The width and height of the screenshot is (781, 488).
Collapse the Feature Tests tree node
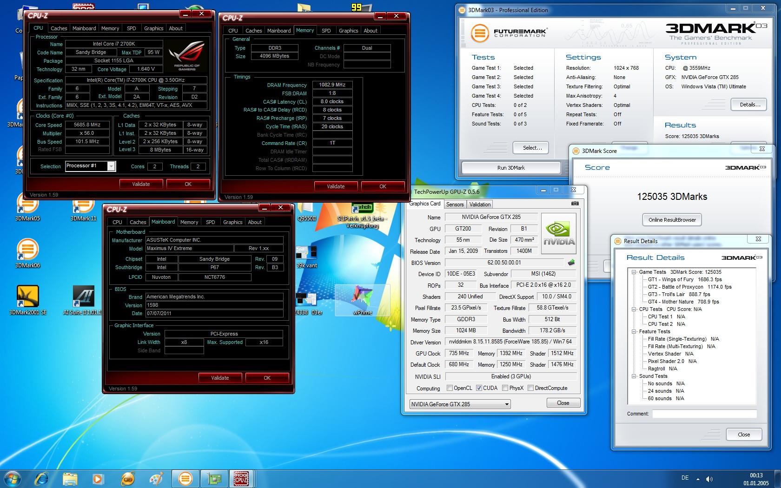click(634, 331)
